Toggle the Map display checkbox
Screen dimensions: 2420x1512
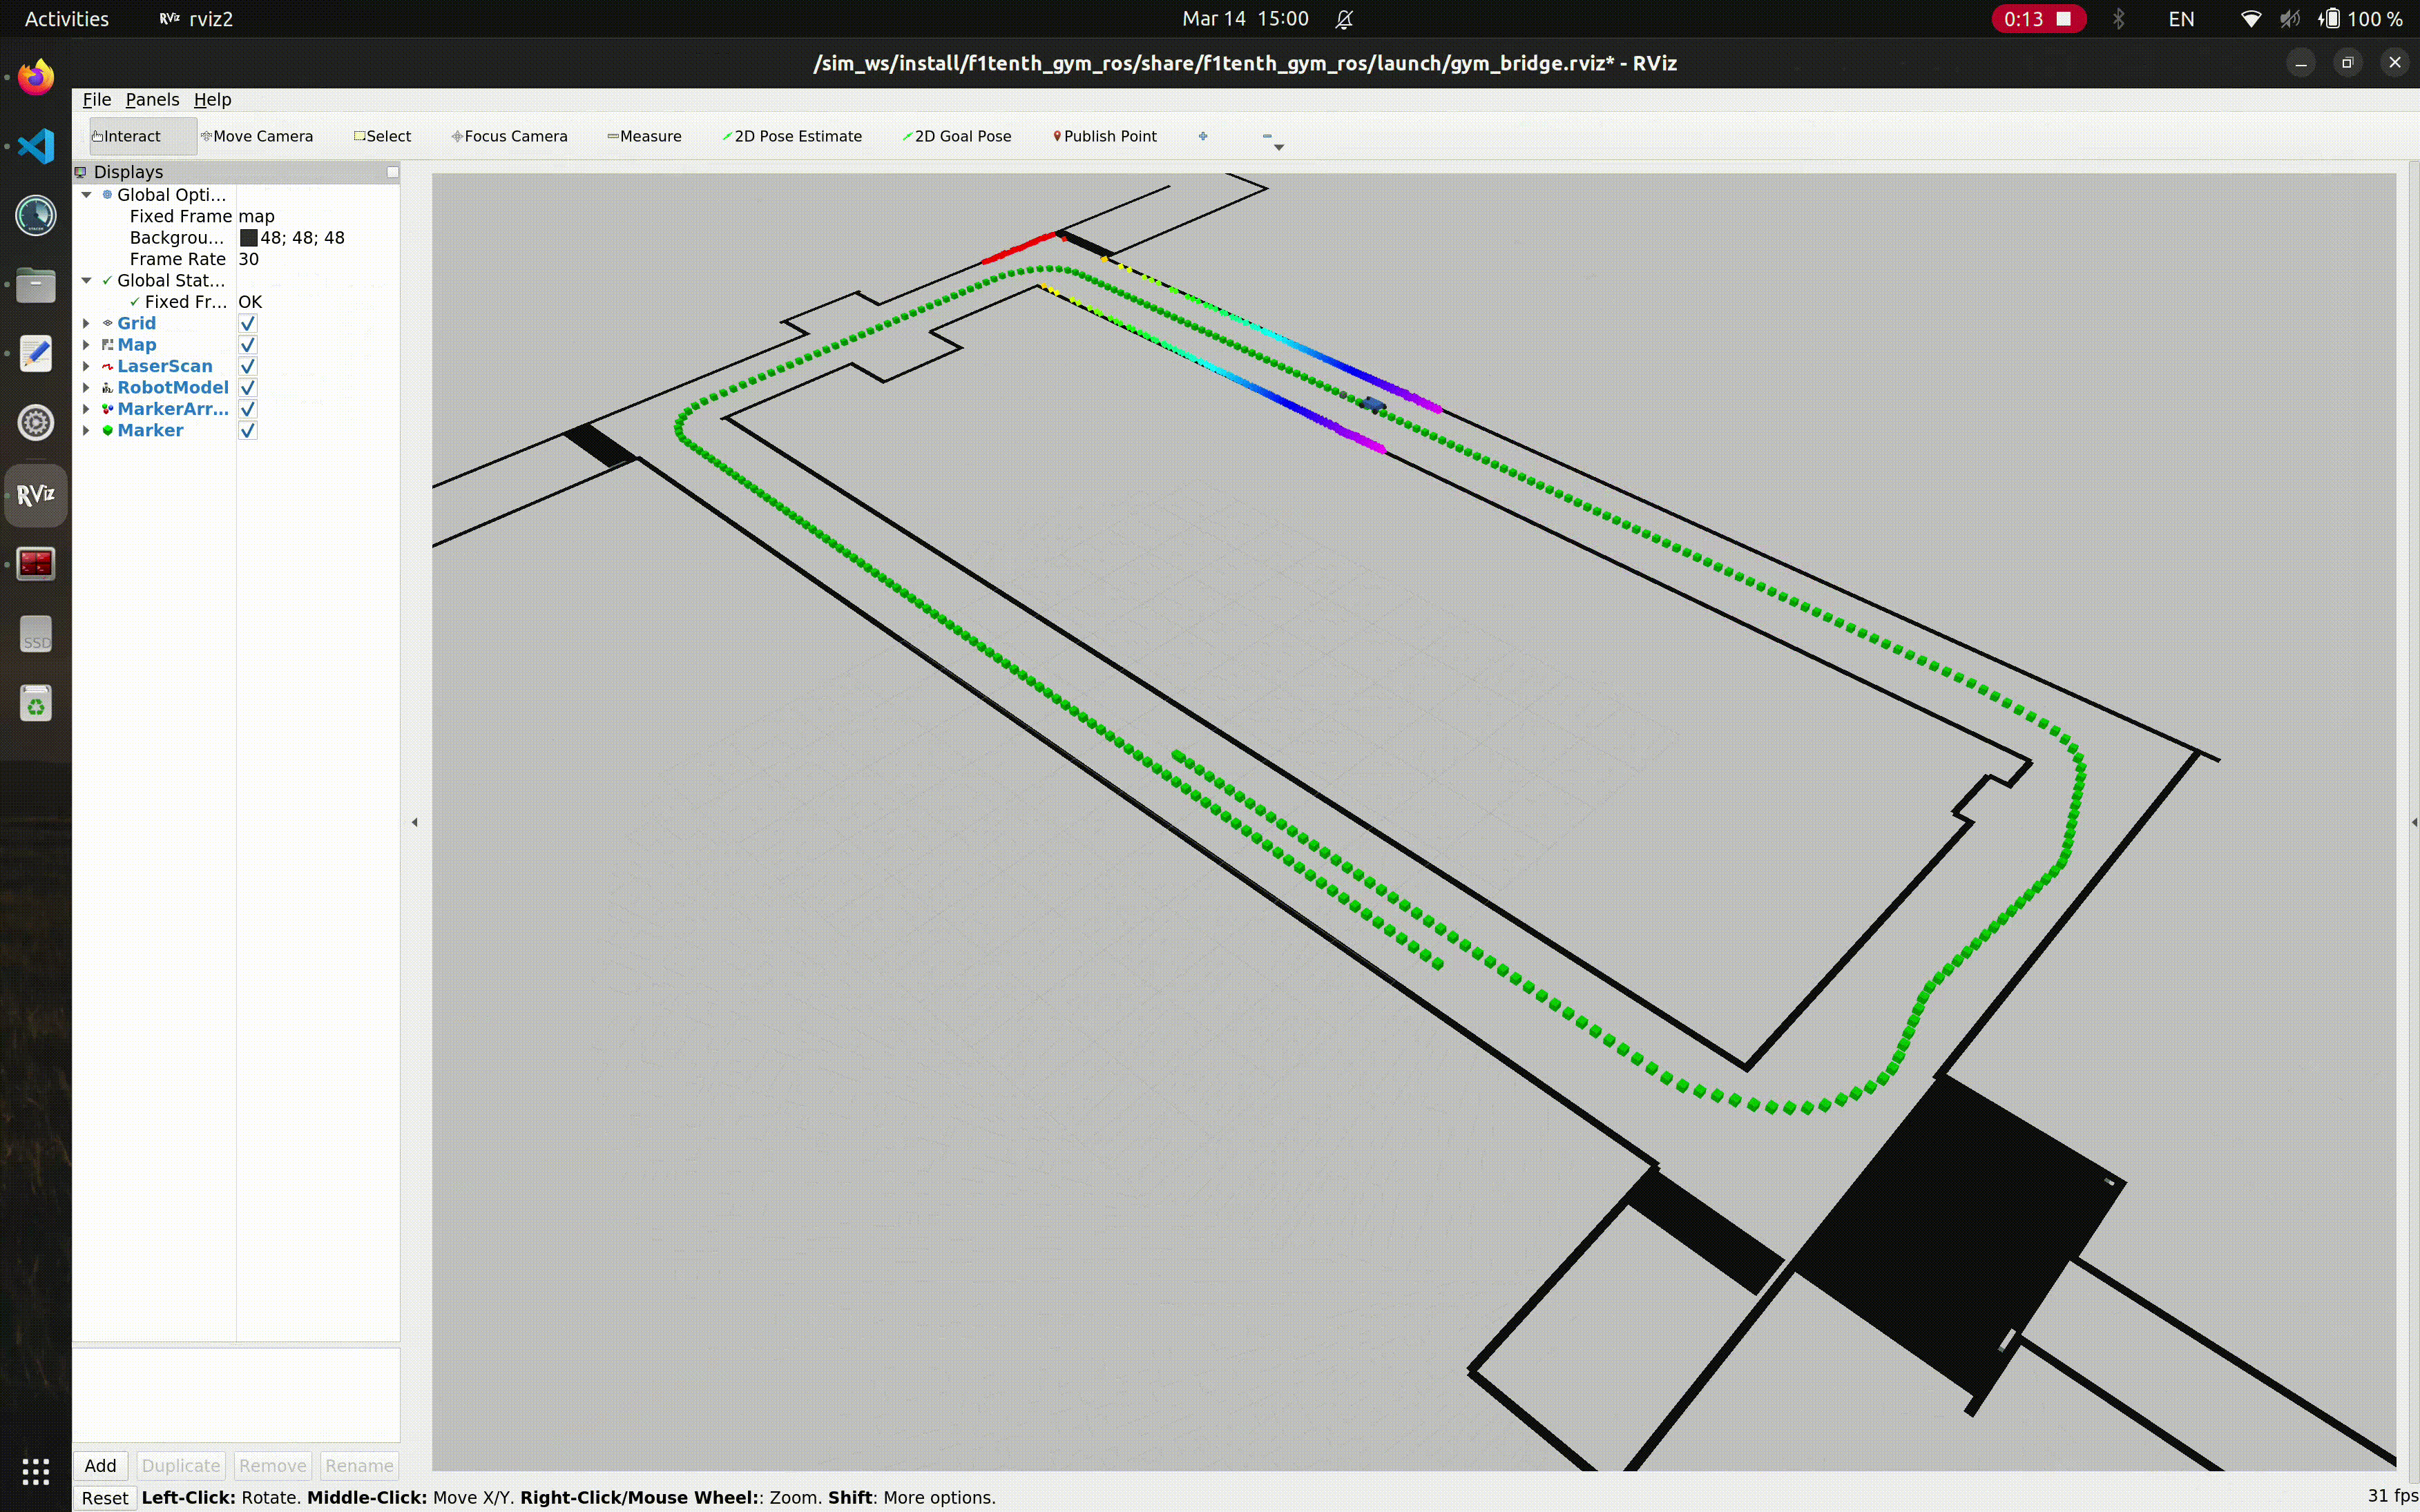[x=248, y=345]
